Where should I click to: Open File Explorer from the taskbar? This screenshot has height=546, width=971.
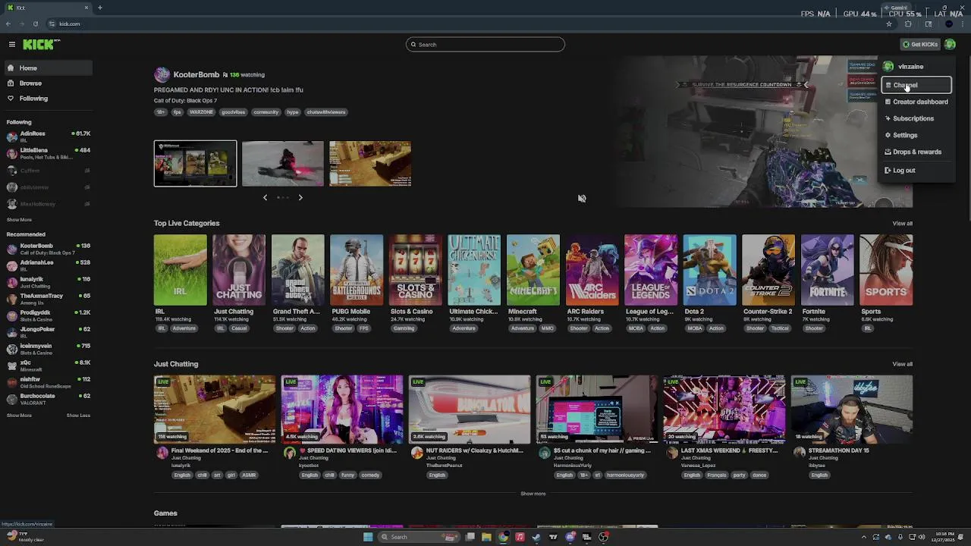(x=486, y=537)
